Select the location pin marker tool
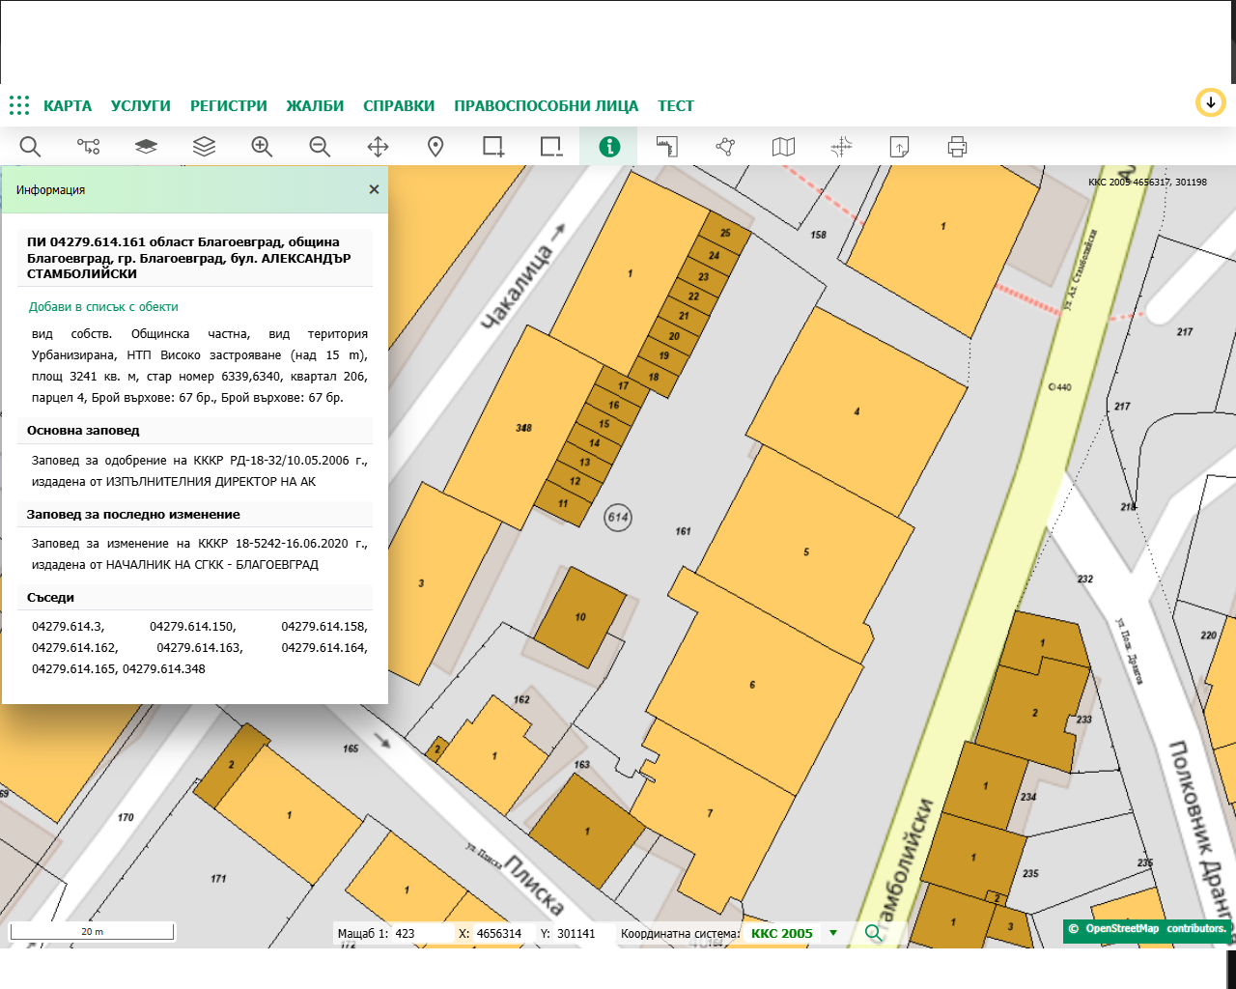Image resolution: width=1236 pixels, height=989 pixels. 435,147
